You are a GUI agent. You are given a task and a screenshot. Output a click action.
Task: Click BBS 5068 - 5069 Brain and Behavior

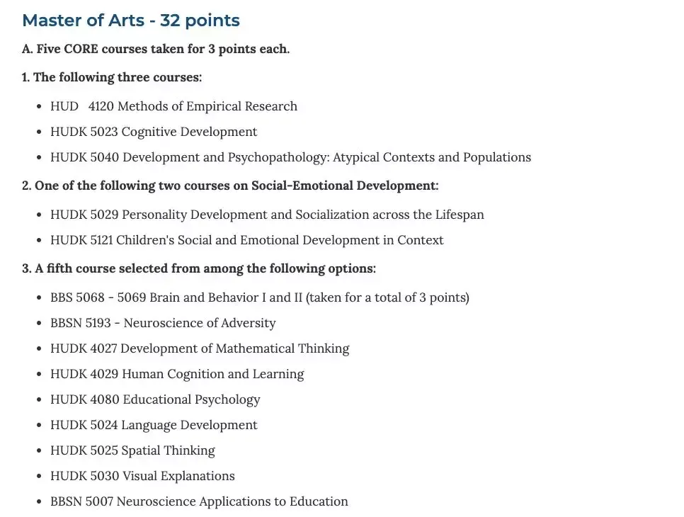(259, 297)
